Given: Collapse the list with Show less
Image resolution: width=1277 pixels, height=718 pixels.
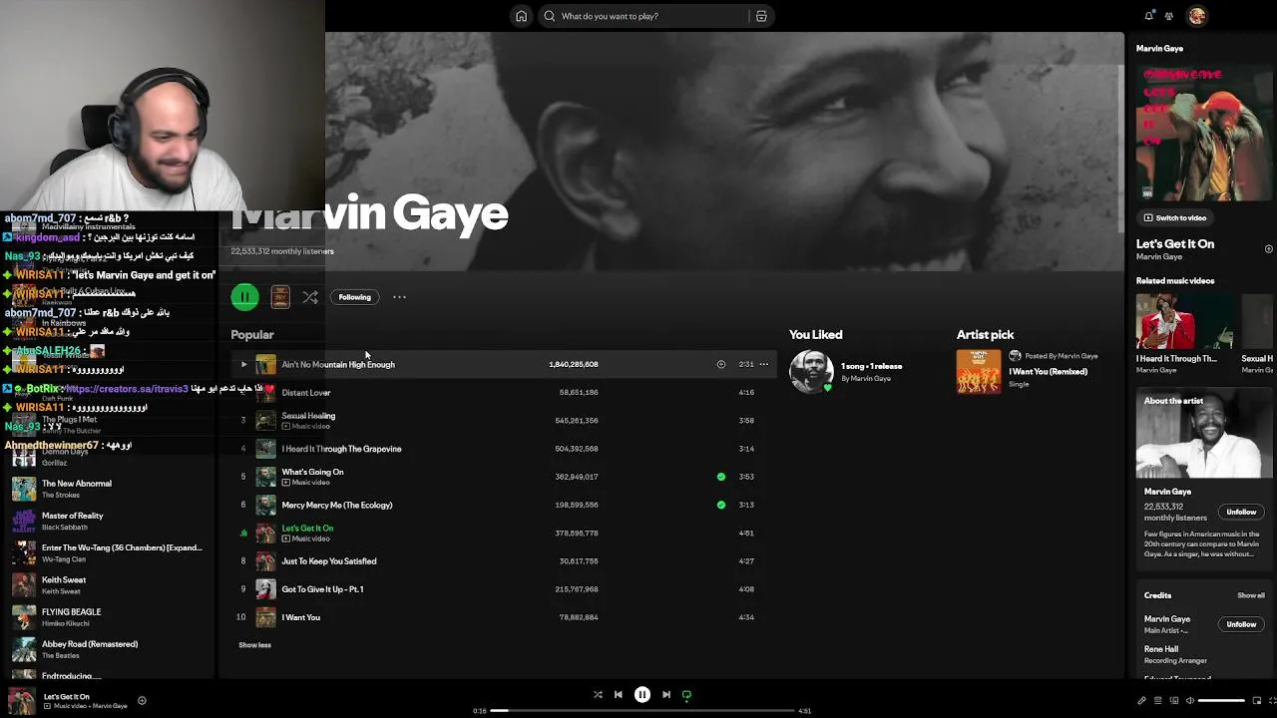Looking at the screenshot, I should click(x=254, y=645).
